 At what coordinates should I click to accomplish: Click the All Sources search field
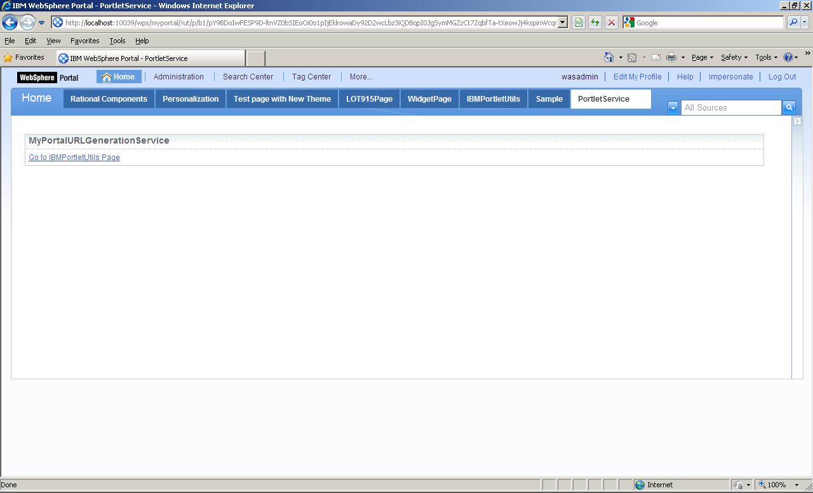pyautogui.click(x=730, y=108)
